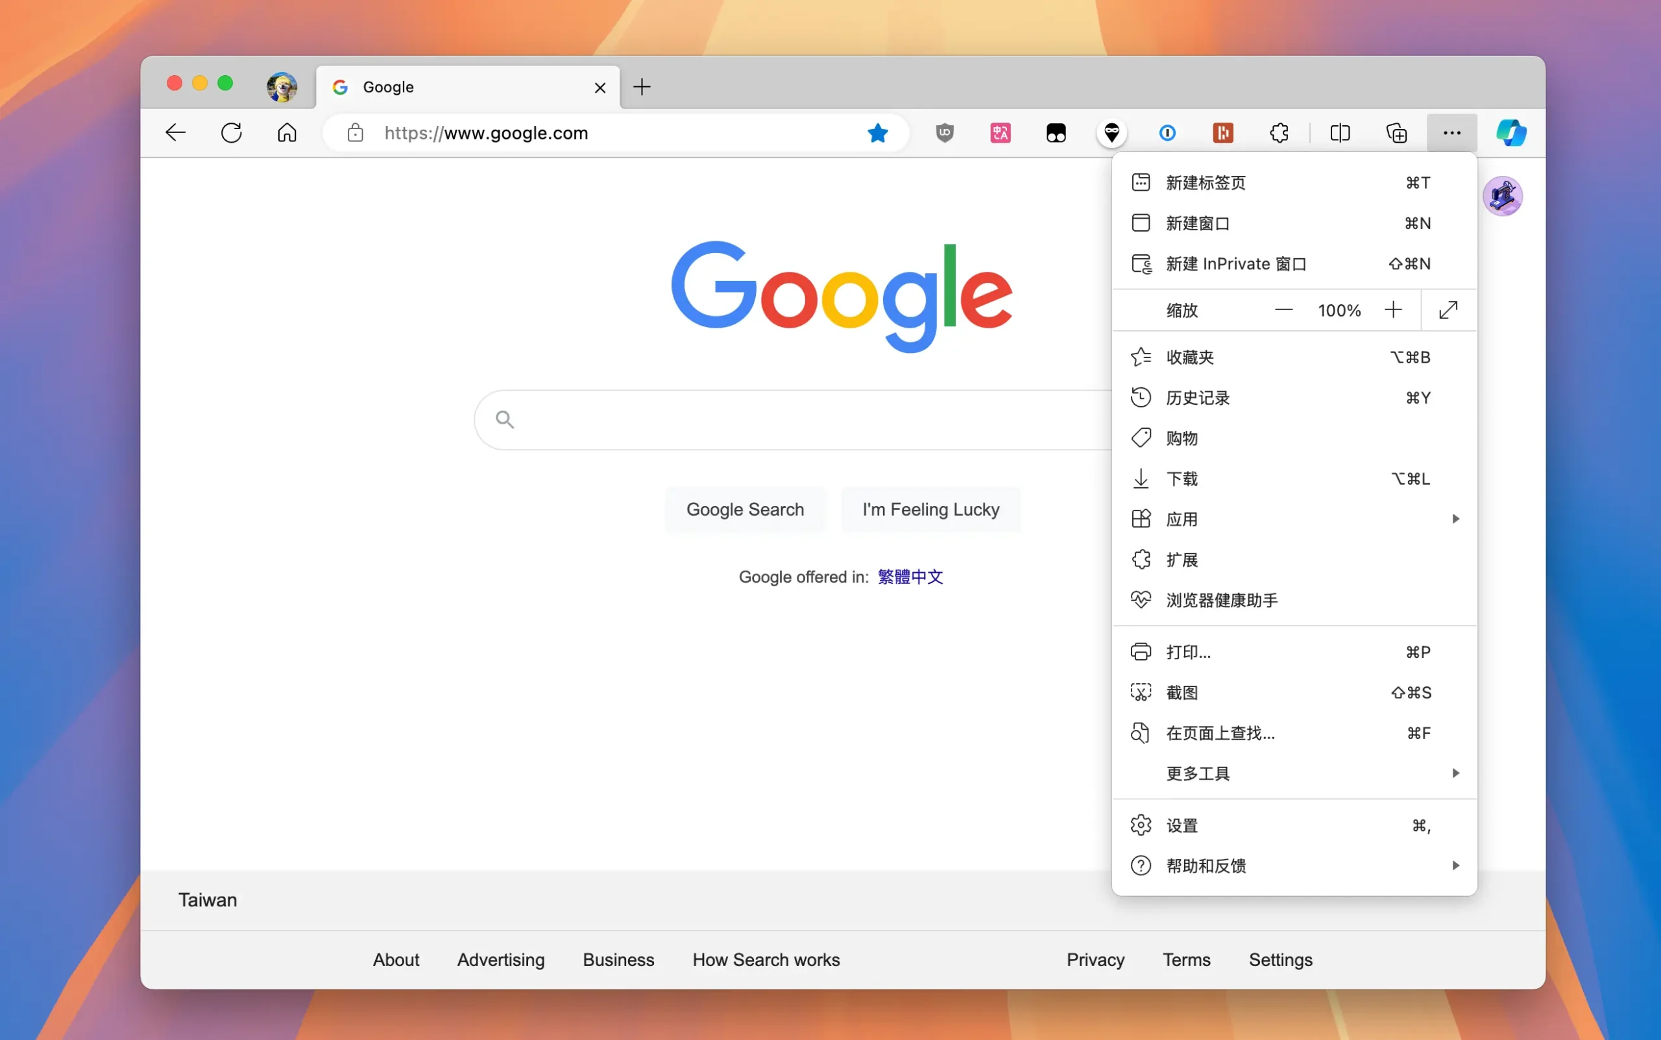Click the I'm Feeling Lucky button

[x=930, y=510]
